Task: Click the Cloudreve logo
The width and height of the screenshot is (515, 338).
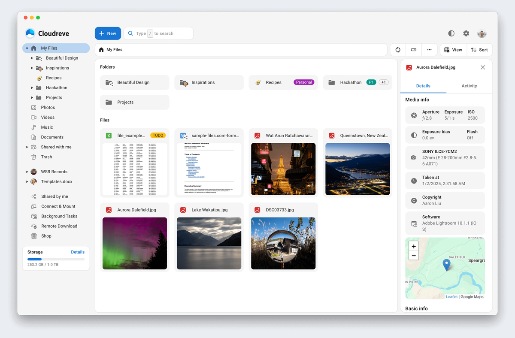Action: pyautogui.click(x=47, y=33)
